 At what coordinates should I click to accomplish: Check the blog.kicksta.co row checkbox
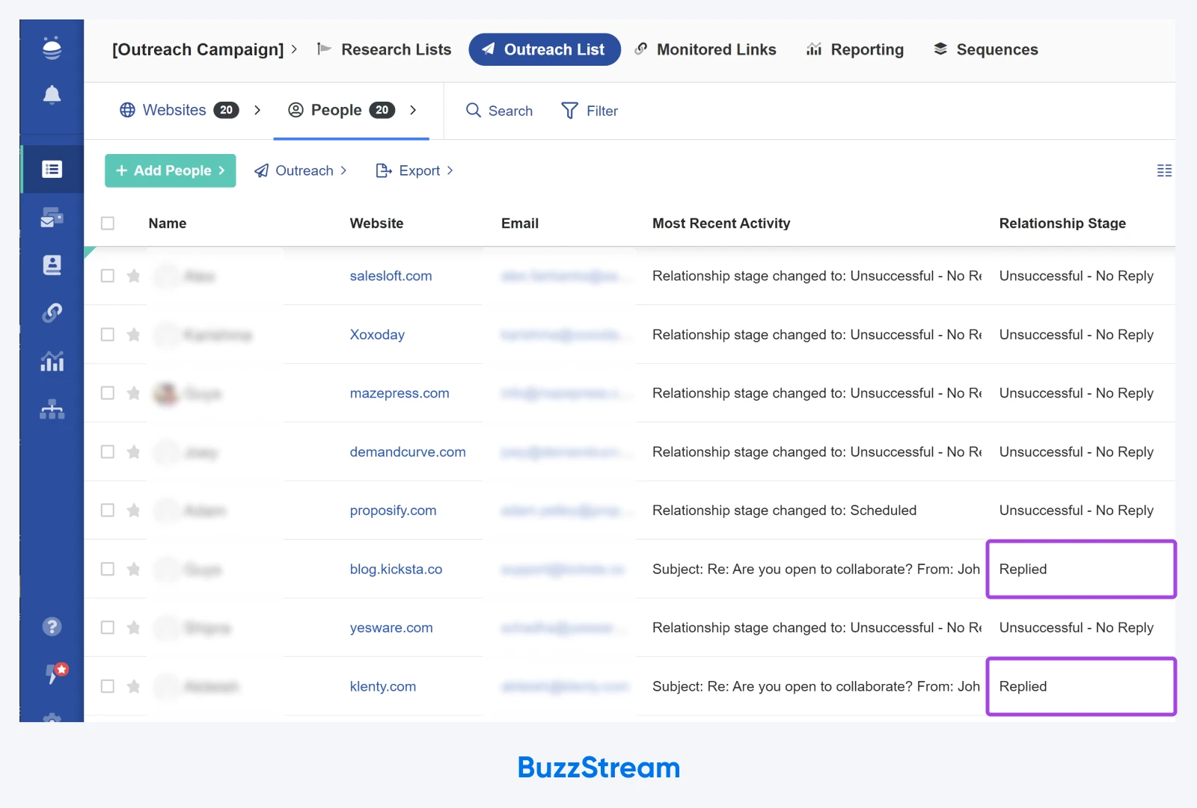(x=108, y=569)
